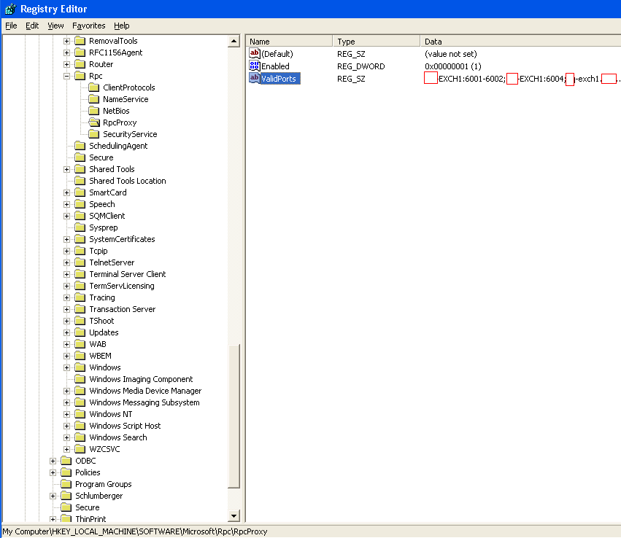Viewport: 621px width, 538px height.
Task: Click the WZCSVC folder icon
Action: tap(80, 449)
